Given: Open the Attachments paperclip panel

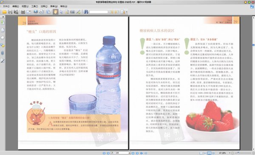Looking at the screenshot, I should (3, 53).
